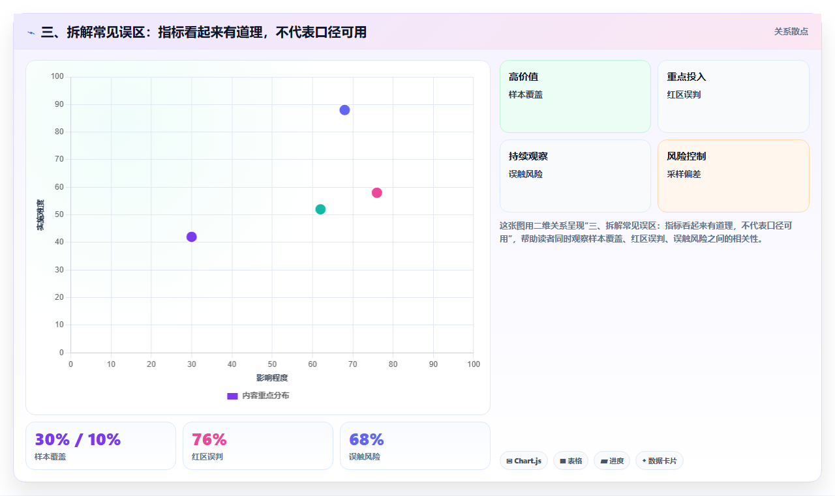Select the 68% 误触风险 stat card
The height and width of the screenshot is (496, 835).
tap(415, 446)
